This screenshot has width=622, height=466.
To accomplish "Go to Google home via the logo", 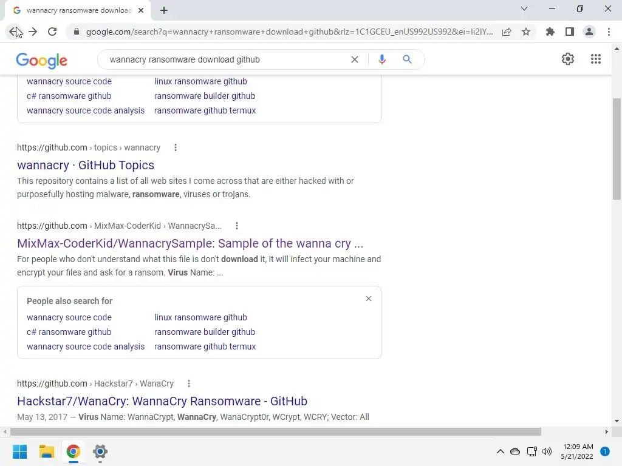I will 42,61.
